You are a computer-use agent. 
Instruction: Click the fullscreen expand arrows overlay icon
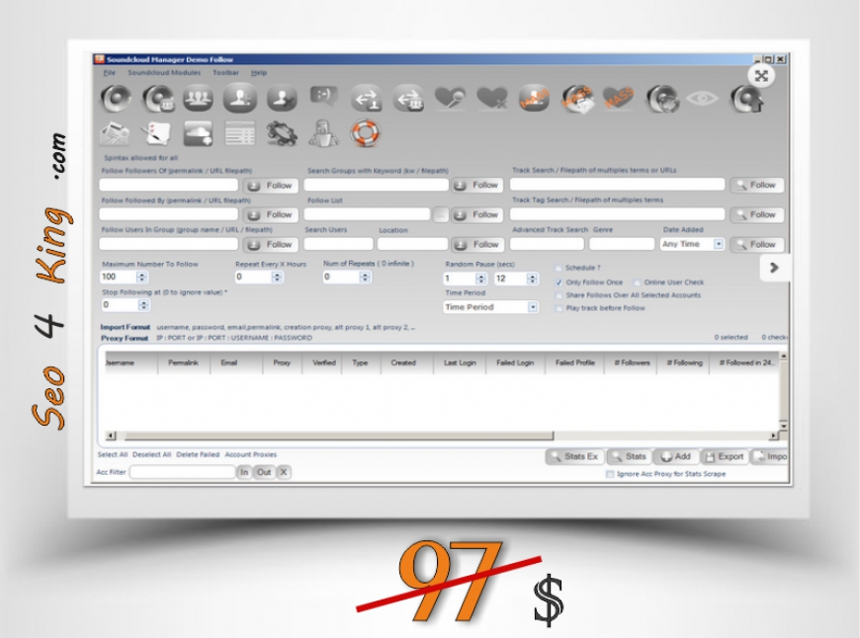tap(761, 76)
